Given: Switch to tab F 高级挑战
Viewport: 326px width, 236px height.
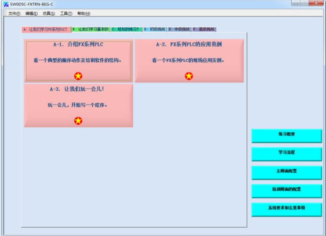Looking at the screenshot, I should 204,29.
